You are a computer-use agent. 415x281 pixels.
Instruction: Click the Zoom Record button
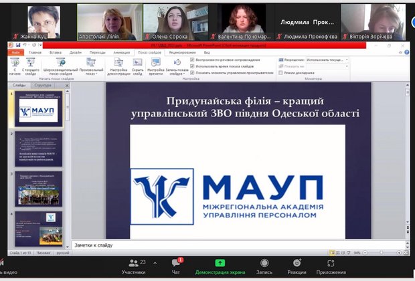pos(264,266)
